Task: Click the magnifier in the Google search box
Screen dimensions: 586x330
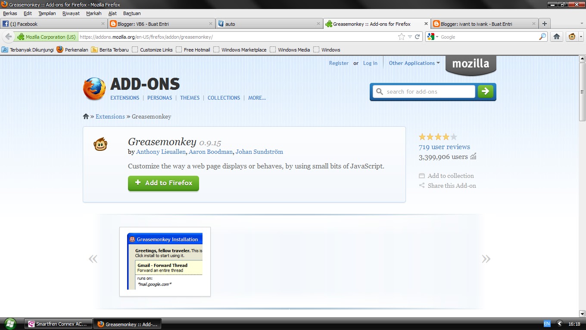Action: tap(542, 37)
